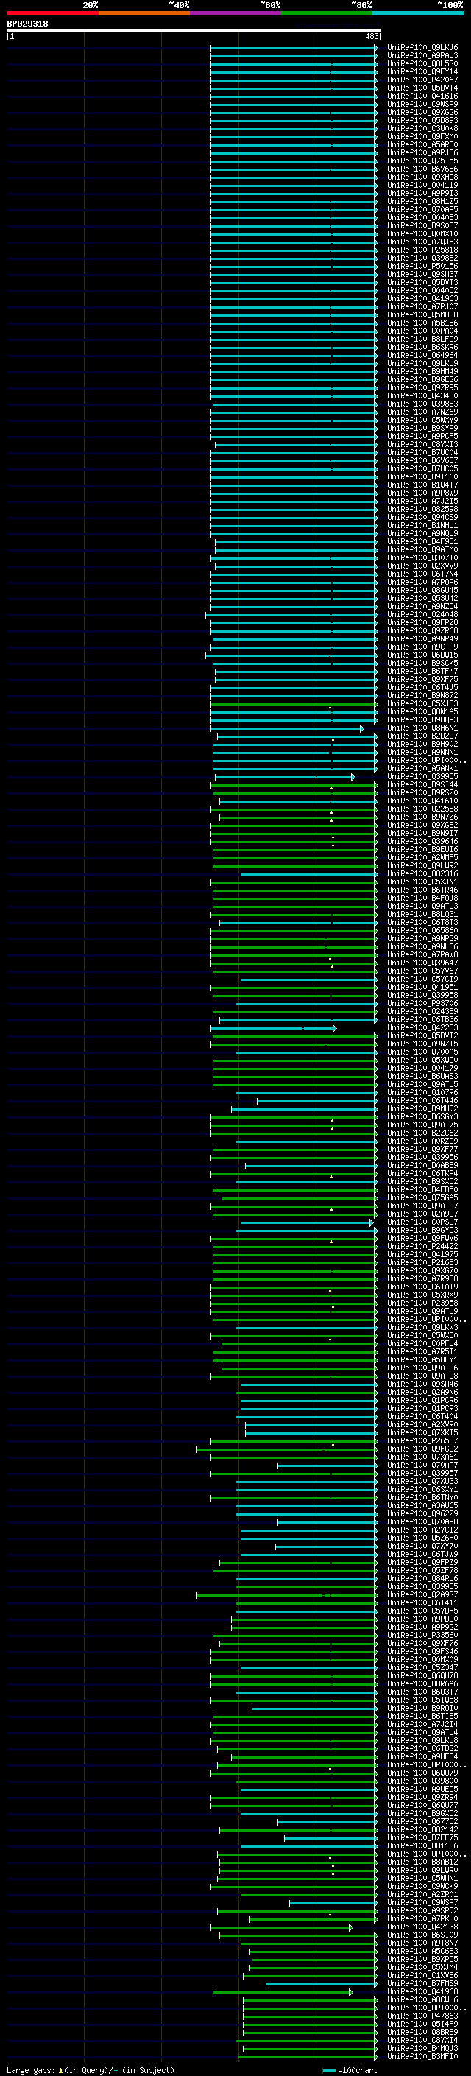Select the UniRef100_O64964 entry

[x=422, y=356]
